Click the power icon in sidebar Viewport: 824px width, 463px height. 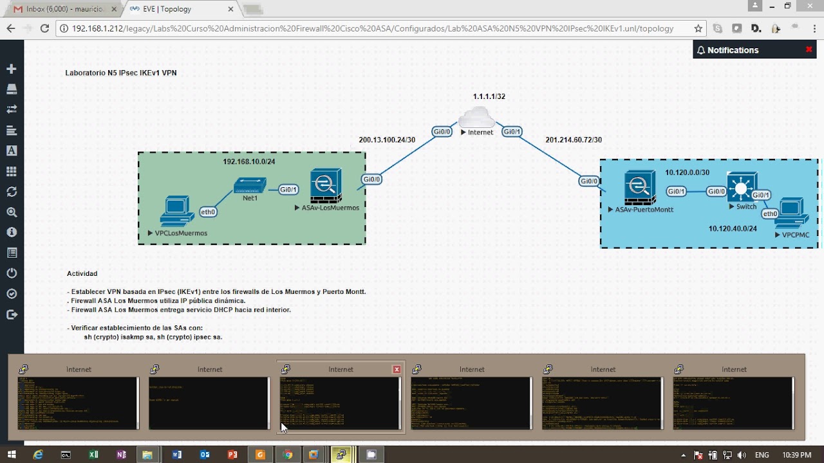[11, 273]
